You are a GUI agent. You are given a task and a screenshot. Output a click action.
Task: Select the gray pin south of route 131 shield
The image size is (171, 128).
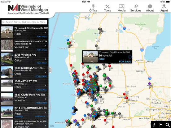(96, 46)
